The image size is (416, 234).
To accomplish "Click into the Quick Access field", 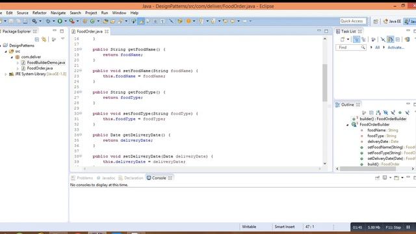I will 352,21.
